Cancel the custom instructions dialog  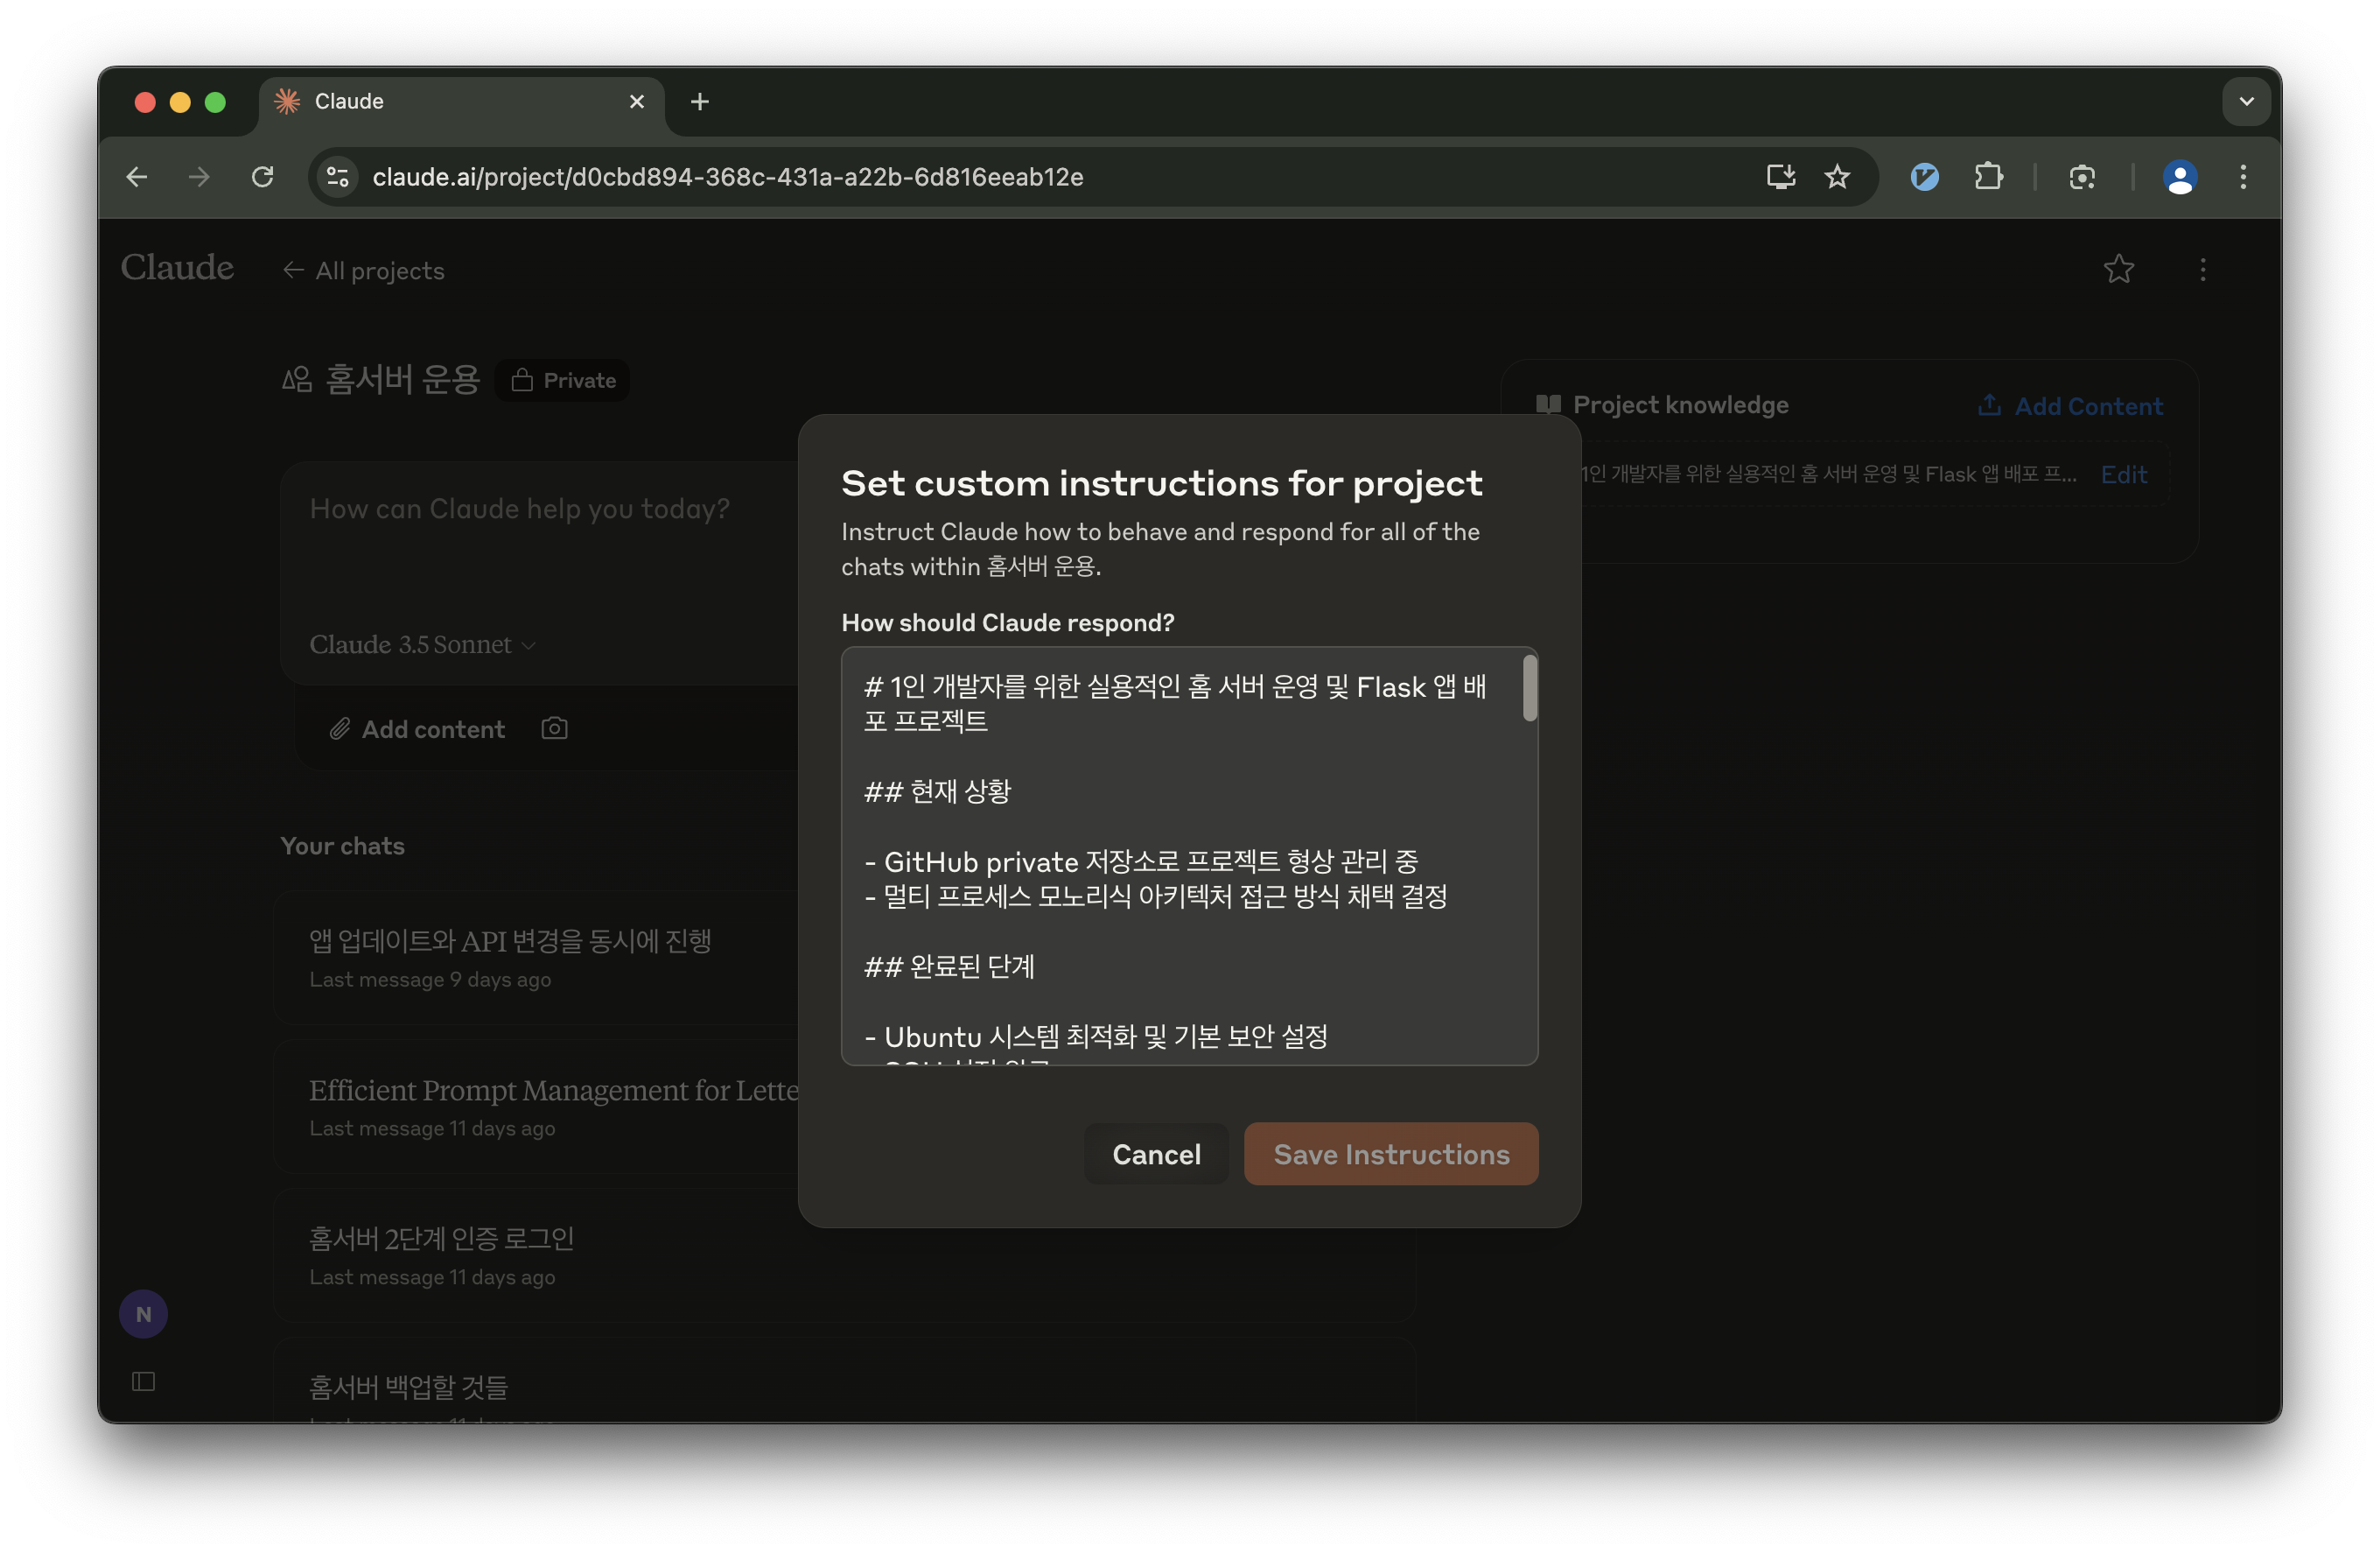[x=1156, y=1154]
